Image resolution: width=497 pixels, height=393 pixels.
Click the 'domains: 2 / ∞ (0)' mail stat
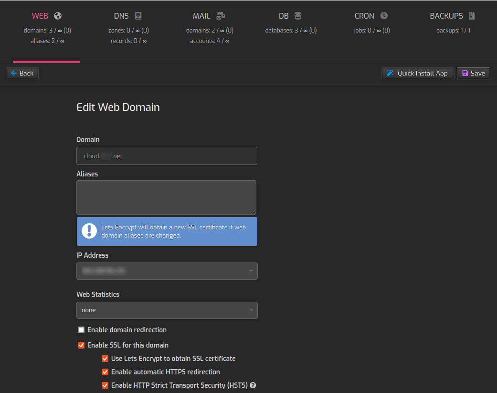coord(210,31)
